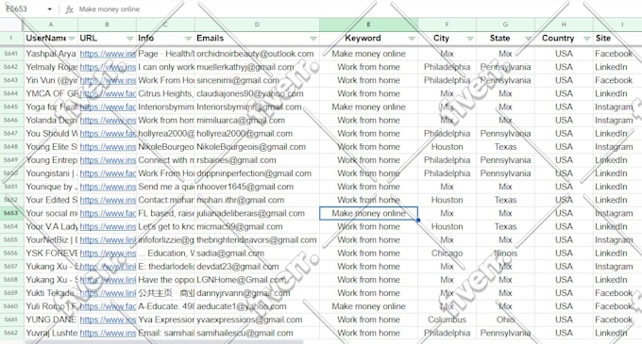
Task: Select Make money online in row 5660
Action: pos(368,306)
